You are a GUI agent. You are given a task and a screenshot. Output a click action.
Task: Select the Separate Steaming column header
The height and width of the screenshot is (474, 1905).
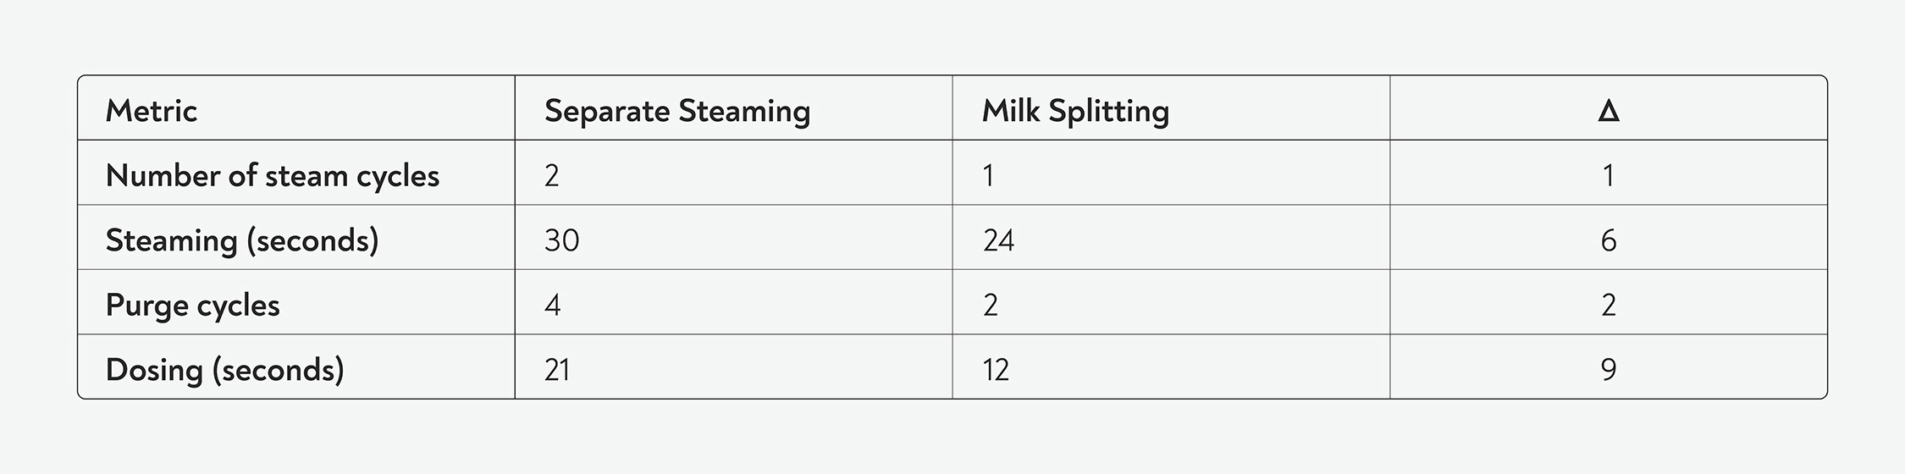tap(676, 111)
